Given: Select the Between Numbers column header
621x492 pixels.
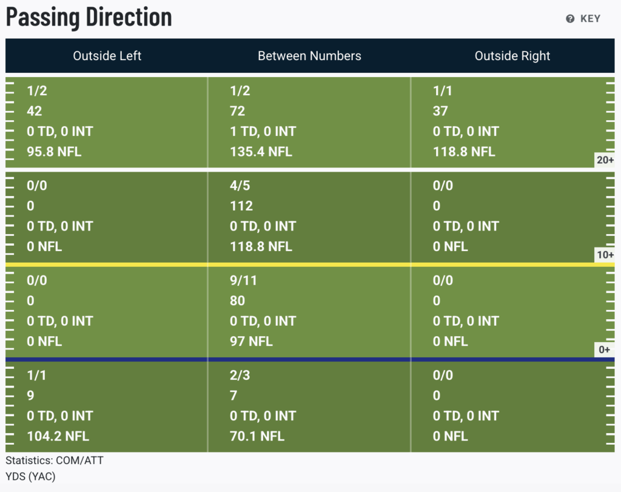Looking at the screenshot, I should (x=309, y=56).
